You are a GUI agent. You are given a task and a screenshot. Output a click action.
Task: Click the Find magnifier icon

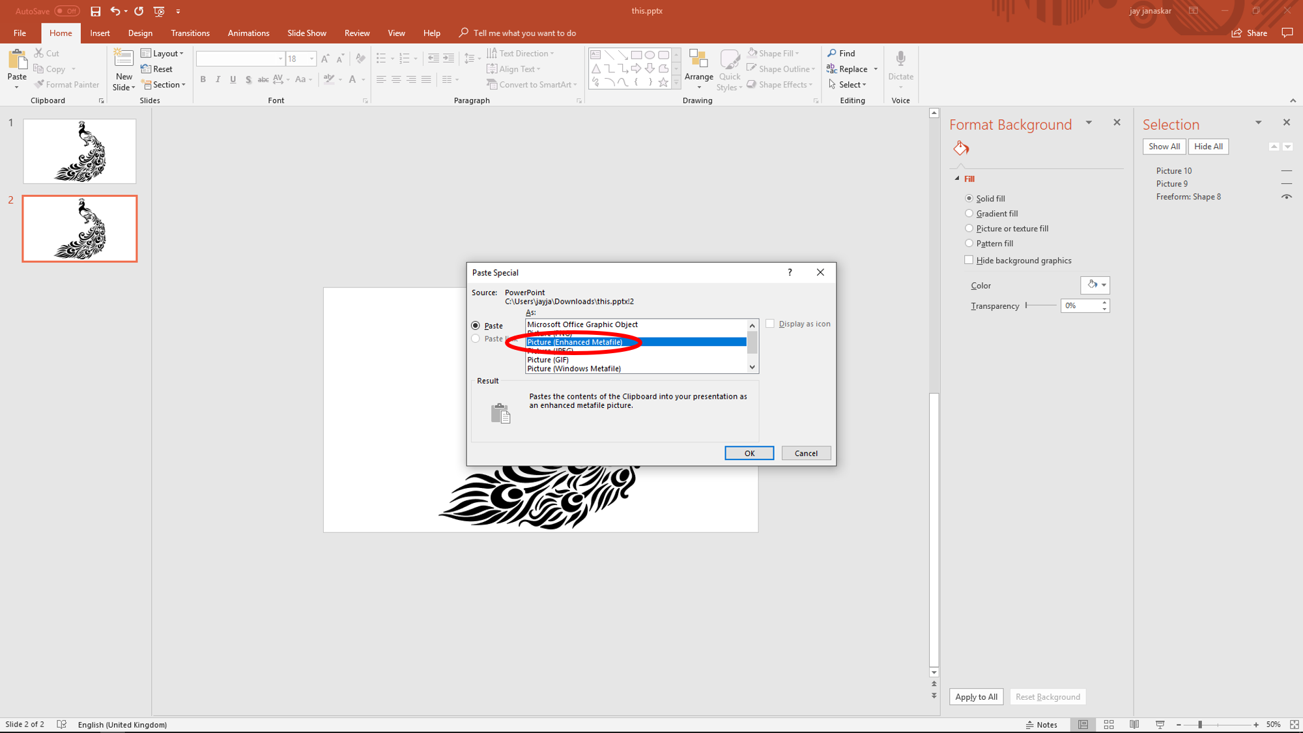(832, 53)
